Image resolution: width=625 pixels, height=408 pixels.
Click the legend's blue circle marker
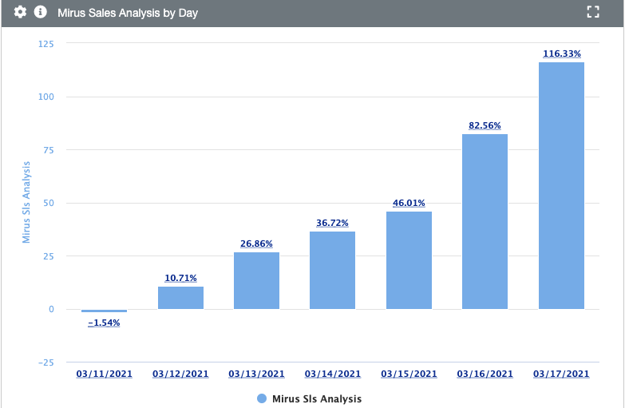(x=262, y=398)
